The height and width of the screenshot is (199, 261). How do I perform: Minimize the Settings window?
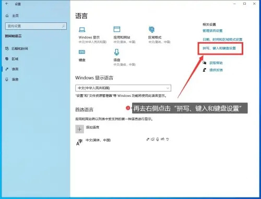(235, 4)
